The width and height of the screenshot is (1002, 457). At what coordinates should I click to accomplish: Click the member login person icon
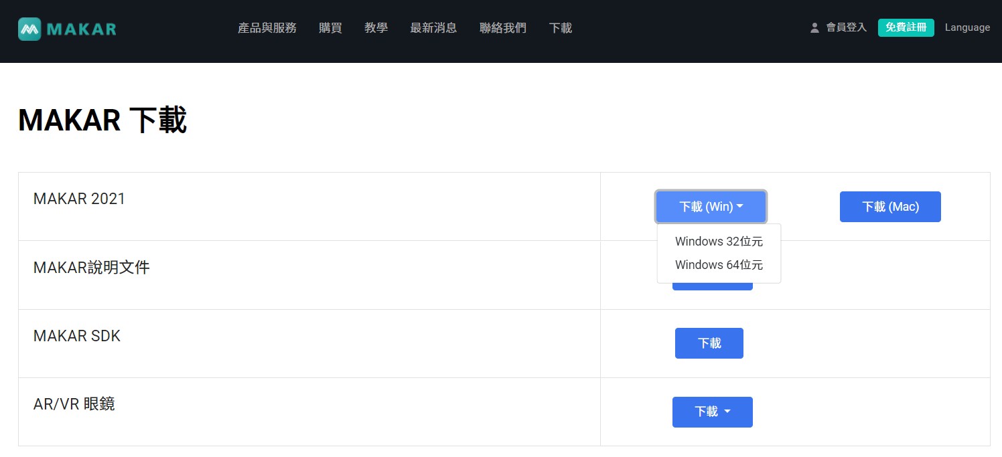[x=814, y=28]
